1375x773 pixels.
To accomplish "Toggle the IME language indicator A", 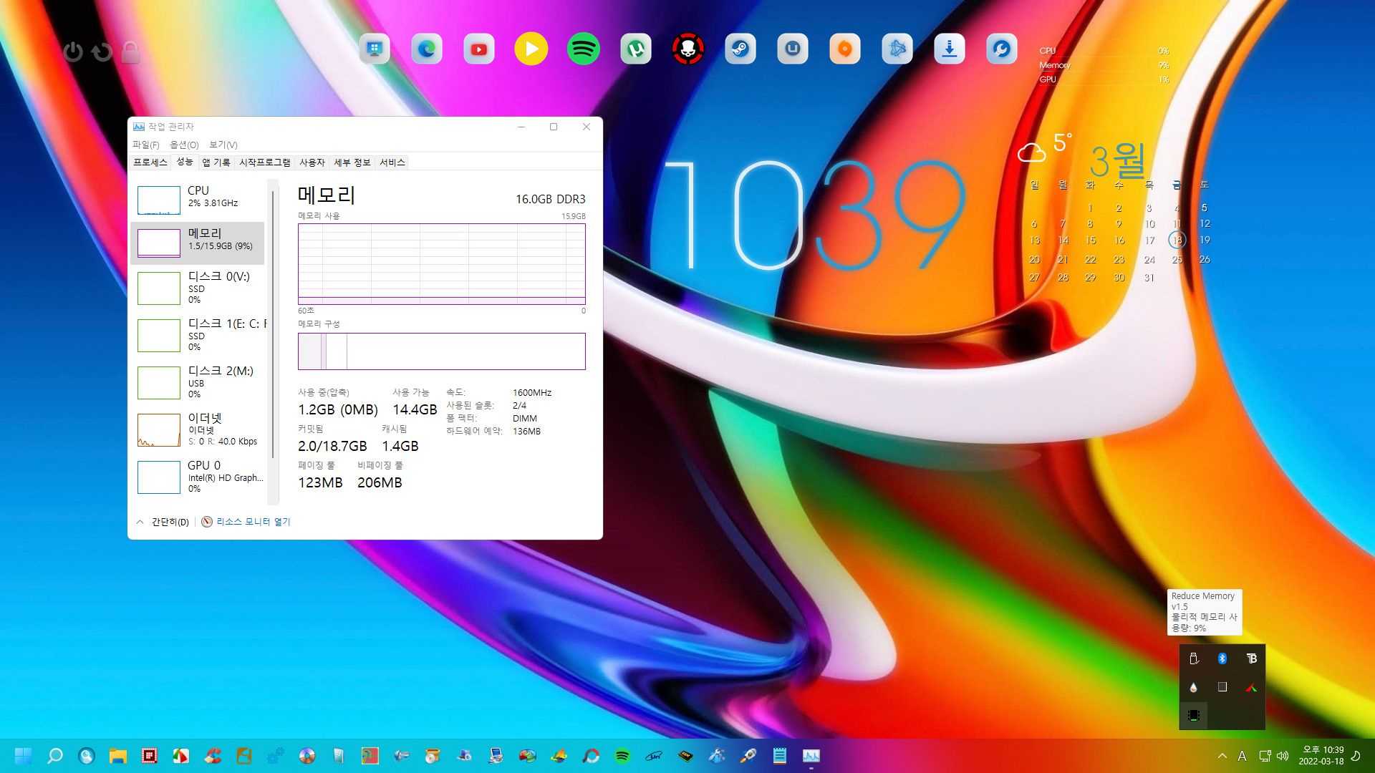I will (1243, 756).
